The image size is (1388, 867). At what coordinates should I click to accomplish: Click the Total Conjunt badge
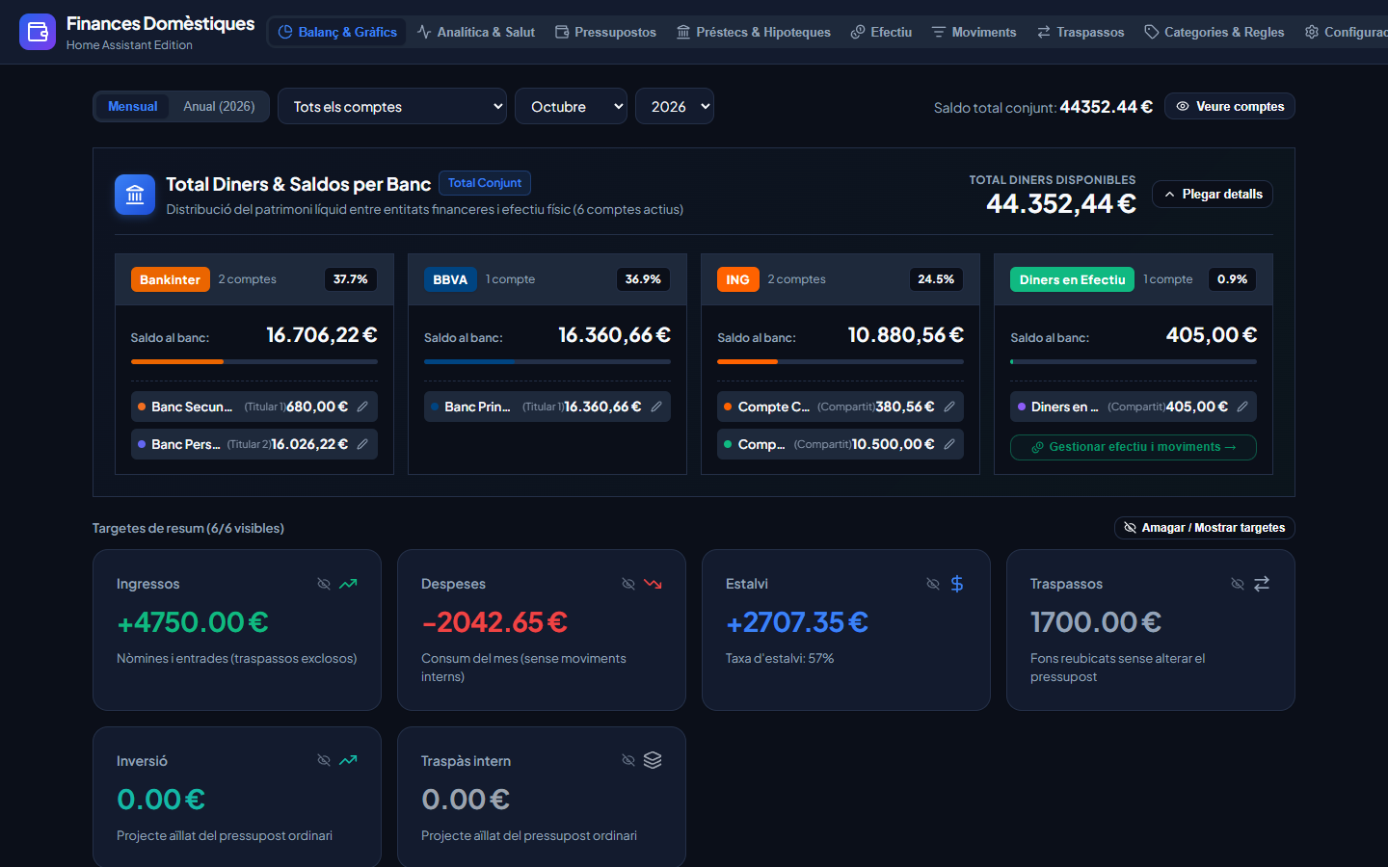[x=485, y=183]
